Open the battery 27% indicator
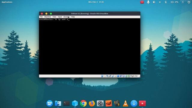 pos(175,2)
